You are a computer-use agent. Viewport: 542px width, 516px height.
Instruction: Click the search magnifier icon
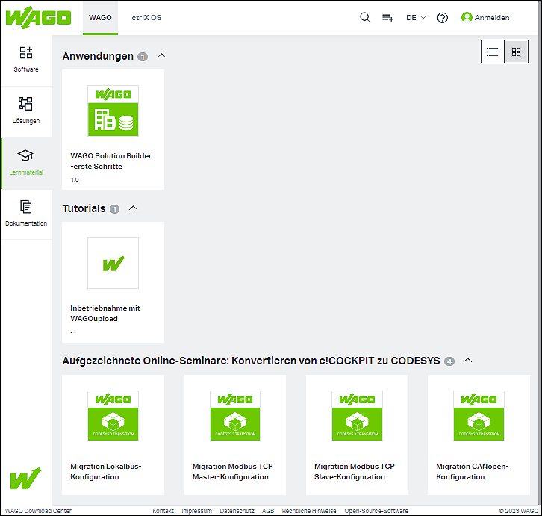(x=365, y=17)
